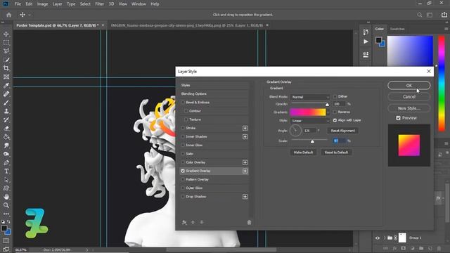
Task: Select the Move tool in the toolbar
Action: click(x=6, y=34)
